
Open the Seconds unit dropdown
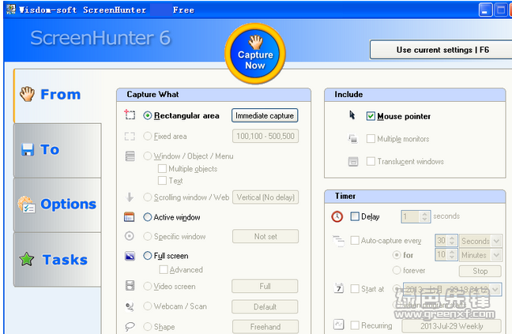[x=480, y=241]
